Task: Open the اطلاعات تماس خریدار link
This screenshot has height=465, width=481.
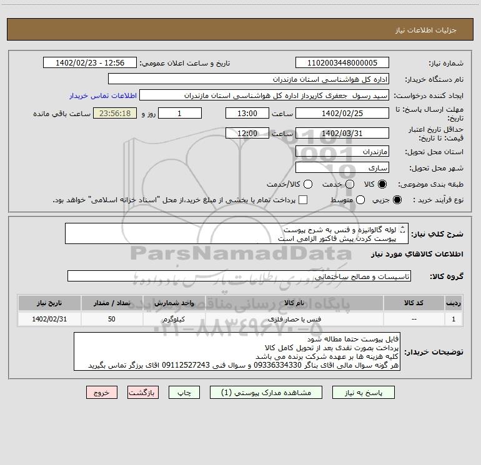Action: pos(103,95)
